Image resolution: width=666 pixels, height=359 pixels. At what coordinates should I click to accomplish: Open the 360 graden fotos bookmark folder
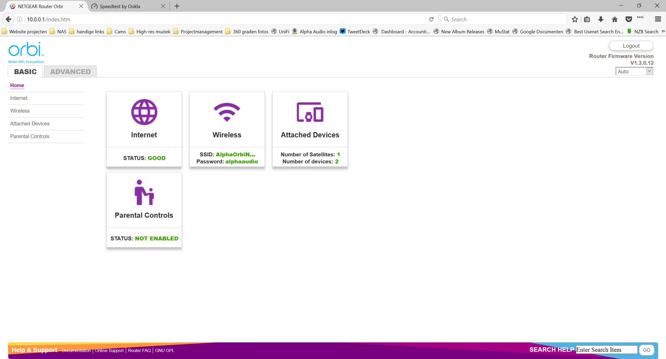[x=247, y=31]
